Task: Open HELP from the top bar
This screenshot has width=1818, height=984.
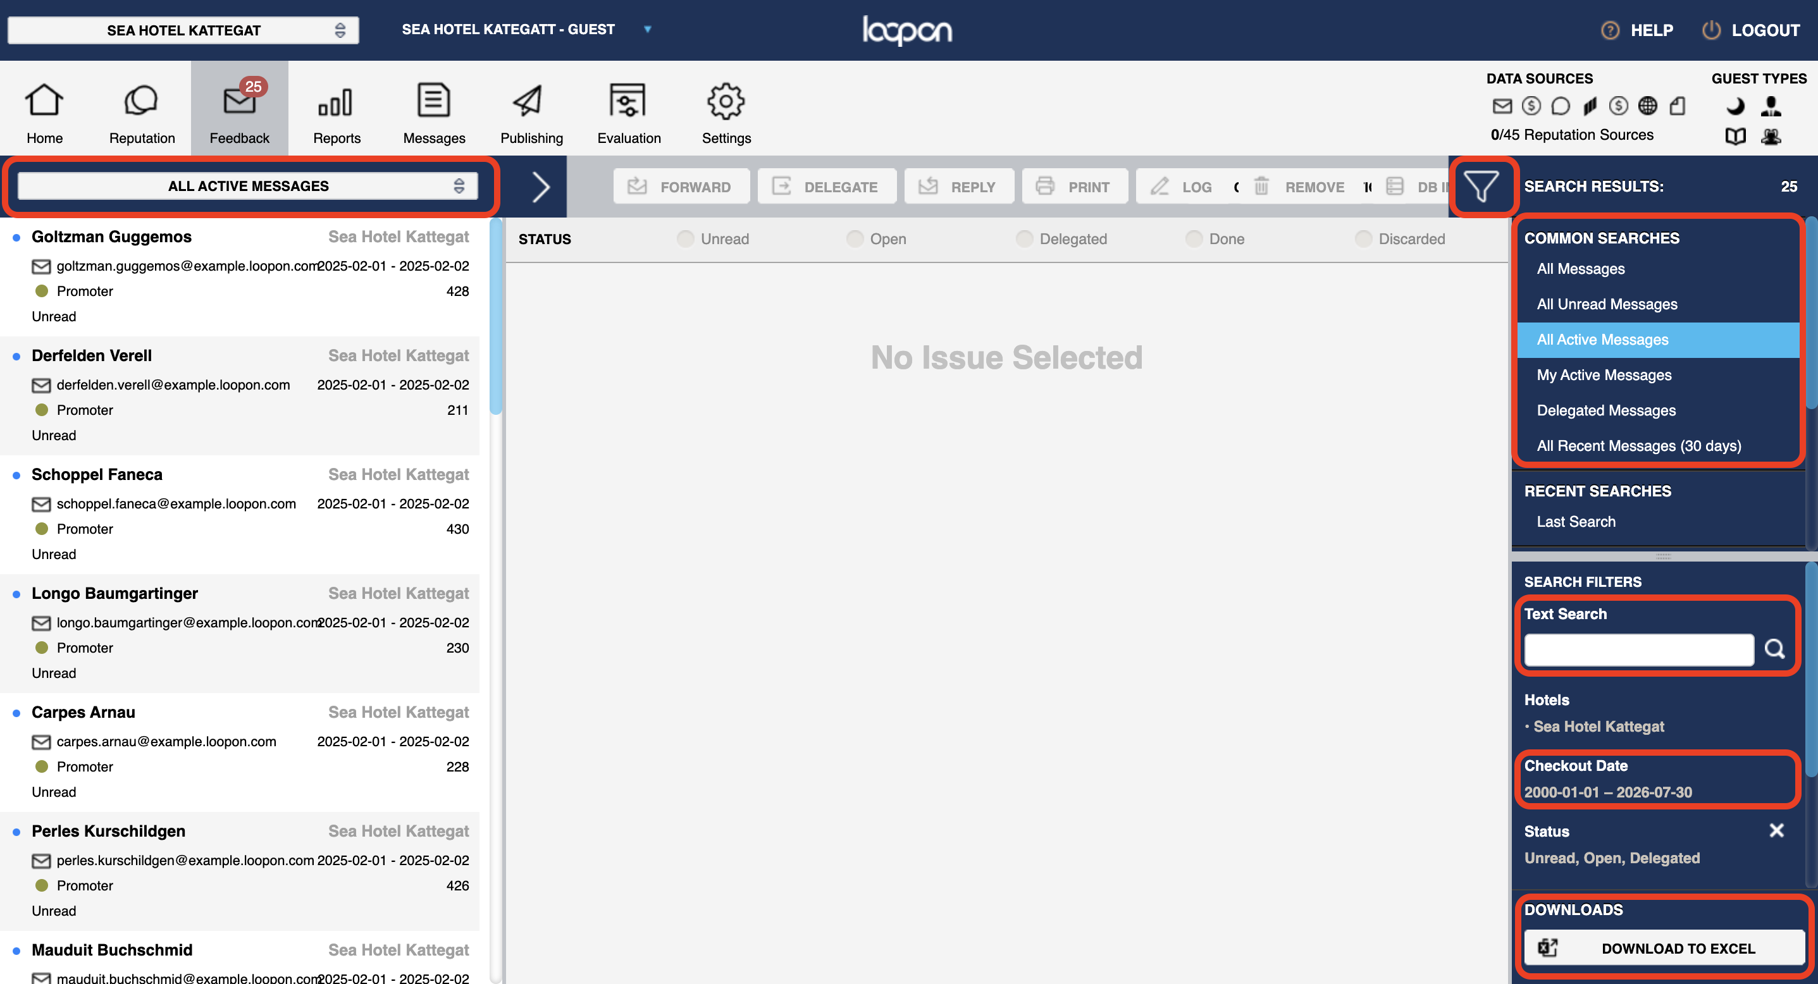Action: [x=1637, y=30]
